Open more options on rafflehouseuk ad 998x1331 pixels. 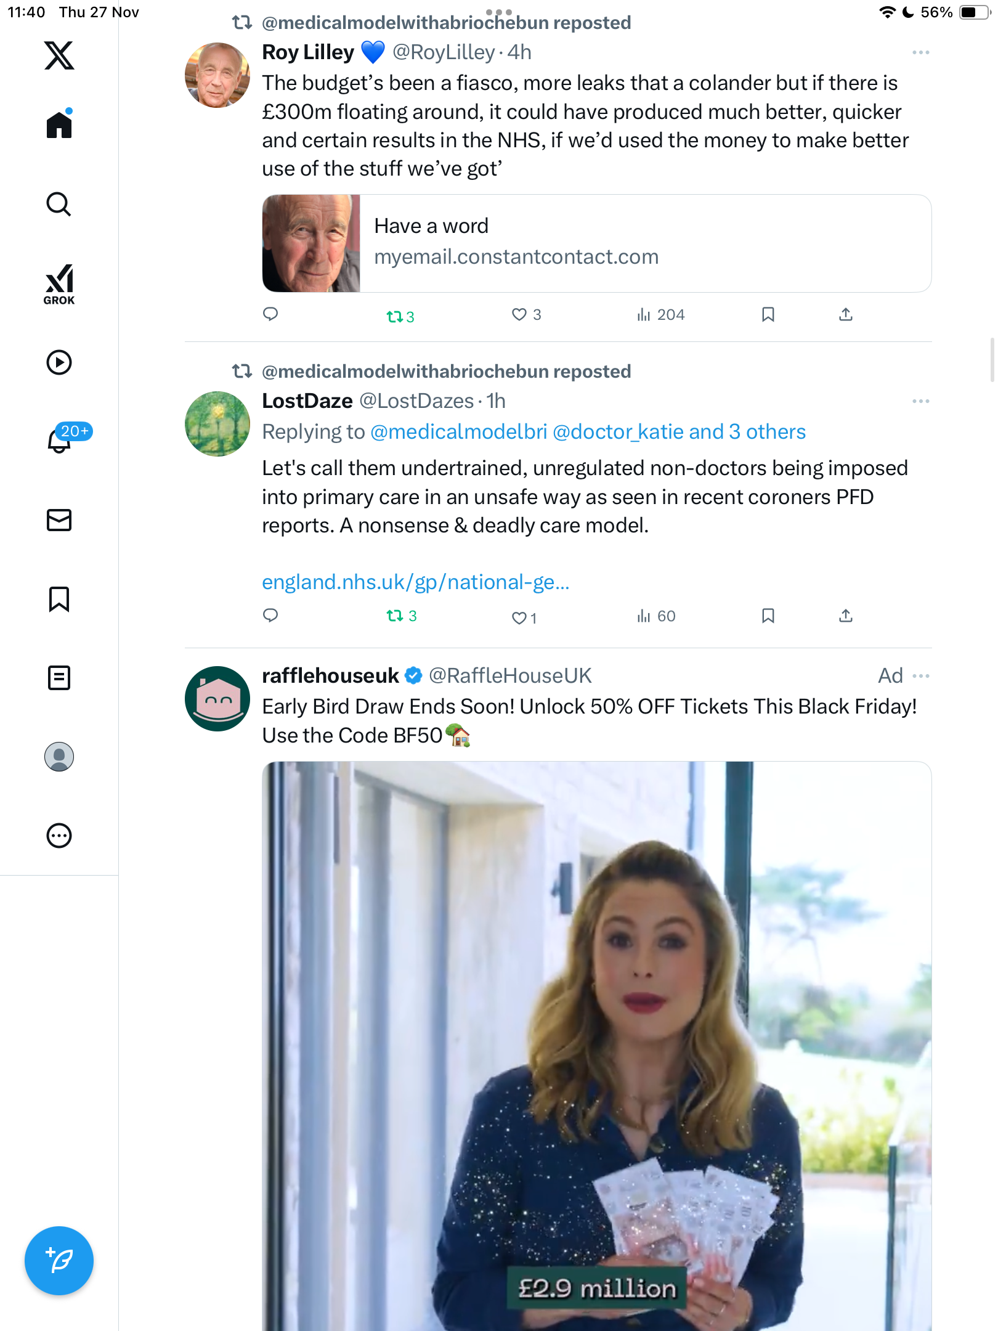click(x=920, y=676)
